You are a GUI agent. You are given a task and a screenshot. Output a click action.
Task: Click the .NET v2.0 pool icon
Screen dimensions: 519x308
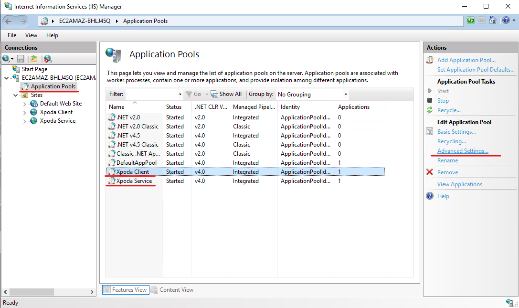[x=112, y=117]
